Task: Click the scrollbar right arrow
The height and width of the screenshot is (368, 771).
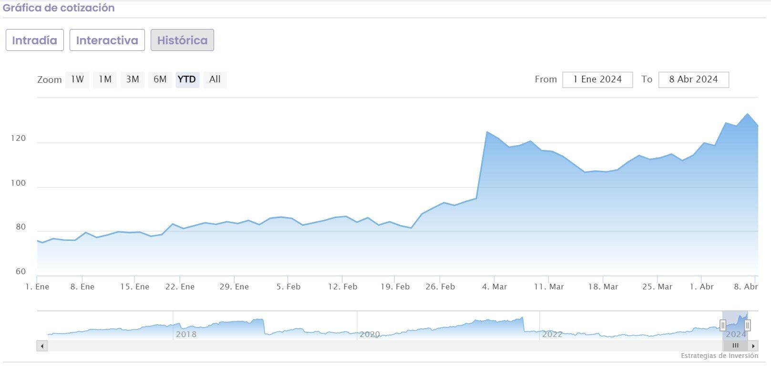Action: coord(753,346)
